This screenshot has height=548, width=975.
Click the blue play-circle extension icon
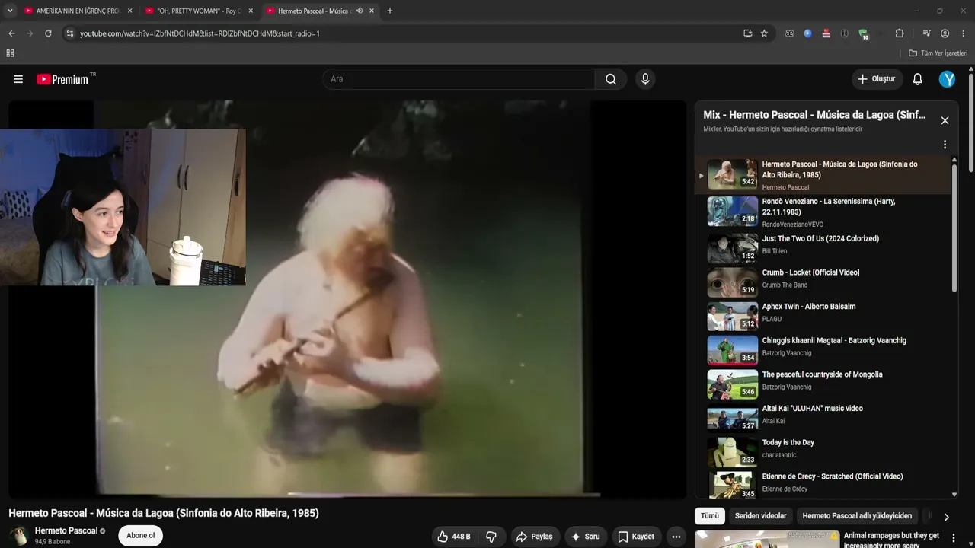click(807, 33)
